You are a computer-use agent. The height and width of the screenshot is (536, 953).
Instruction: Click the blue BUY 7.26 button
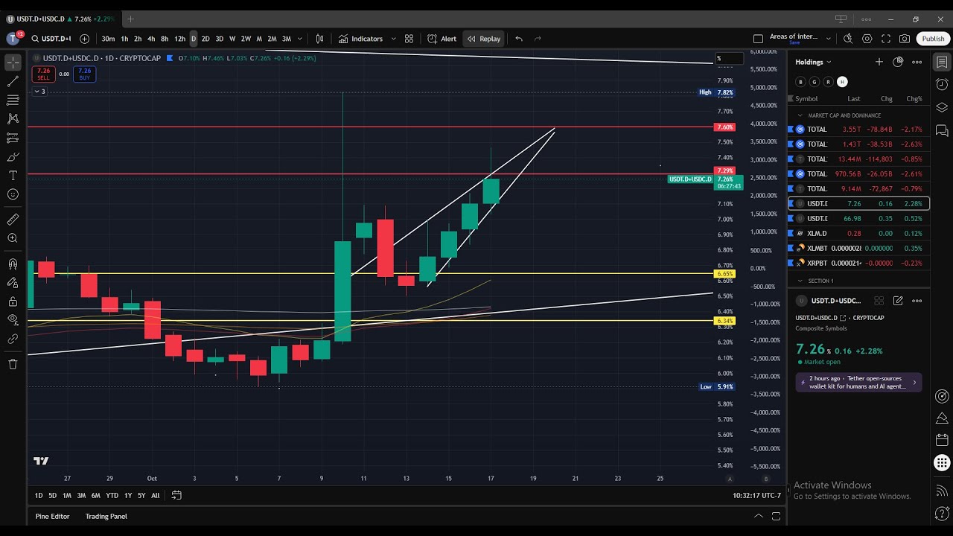pos(84,74)
